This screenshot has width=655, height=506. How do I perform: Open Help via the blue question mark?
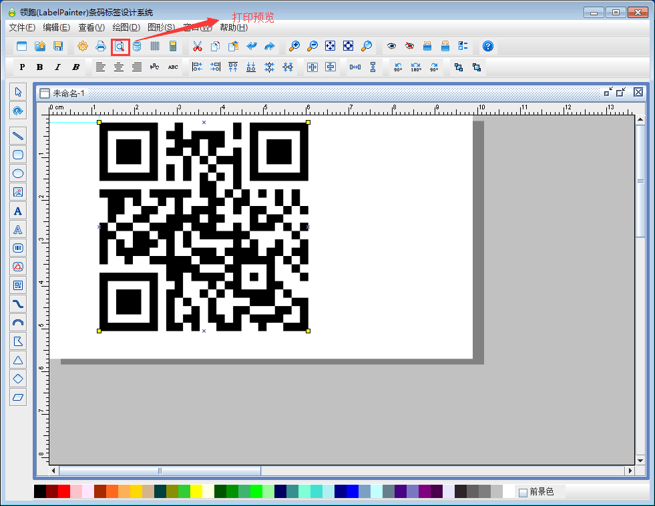488,46
